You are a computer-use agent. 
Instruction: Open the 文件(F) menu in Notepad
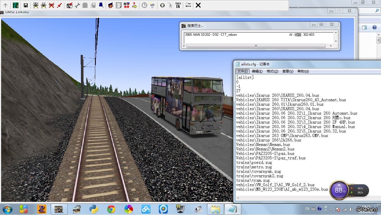click(242, 71)
